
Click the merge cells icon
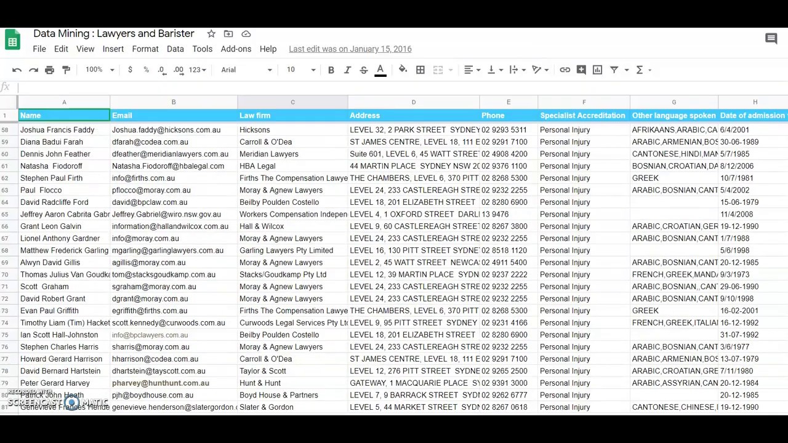point(438,70)
